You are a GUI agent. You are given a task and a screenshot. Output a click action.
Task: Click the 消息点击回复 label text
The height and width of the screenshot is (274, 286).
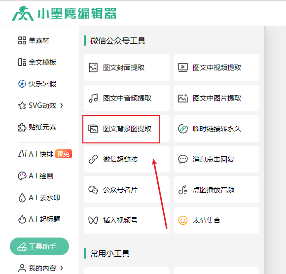[x=214, y=159]
